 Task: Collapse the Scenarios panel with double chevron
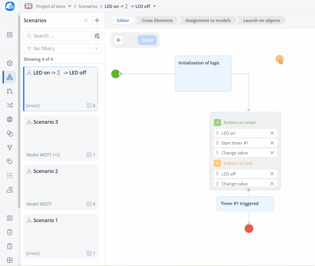coord(86,20)
